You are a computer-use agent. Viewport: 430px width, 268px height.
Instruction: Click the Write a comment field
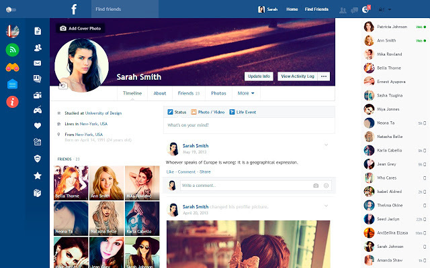tap(255, 186)
